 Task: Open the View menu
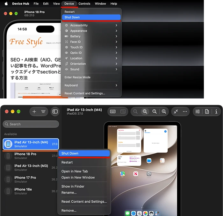pos(56,4)
